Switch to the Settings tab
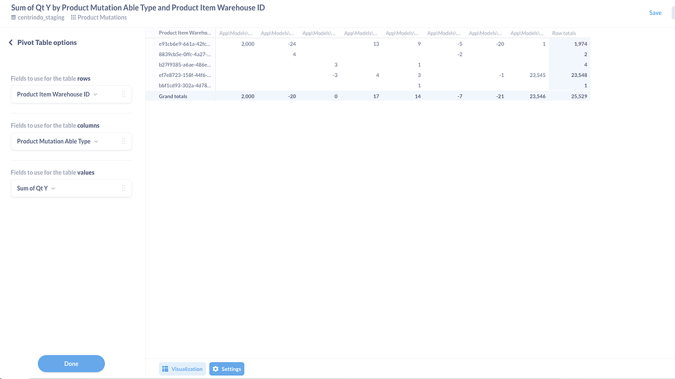This screenshot has width=675, height=379. coord(226,369)
